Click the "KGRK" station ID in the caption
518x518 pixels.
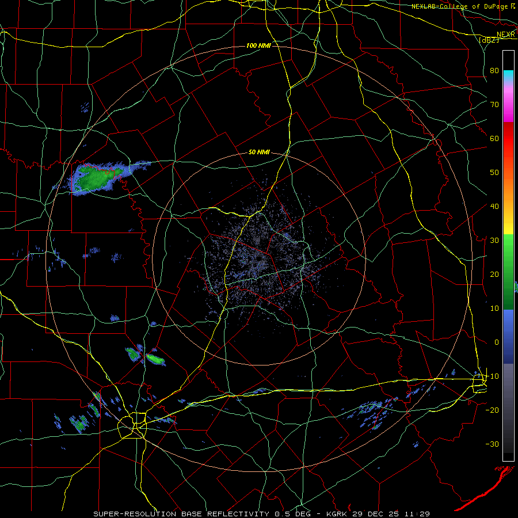[337, 514]
